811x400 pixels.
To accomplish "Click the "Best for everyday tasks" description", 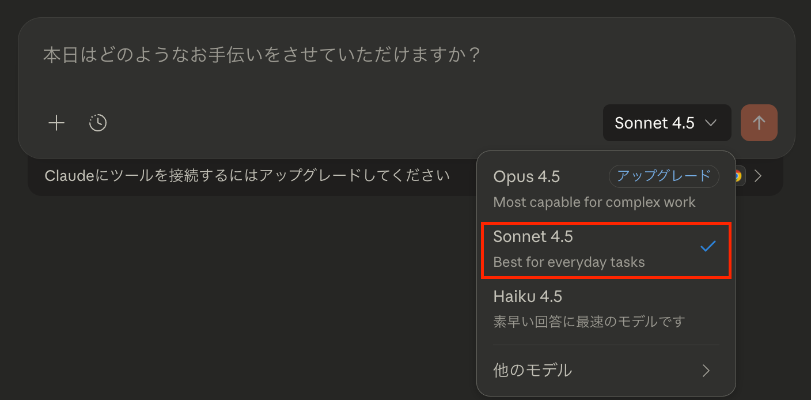I will (x=569, y=262).
